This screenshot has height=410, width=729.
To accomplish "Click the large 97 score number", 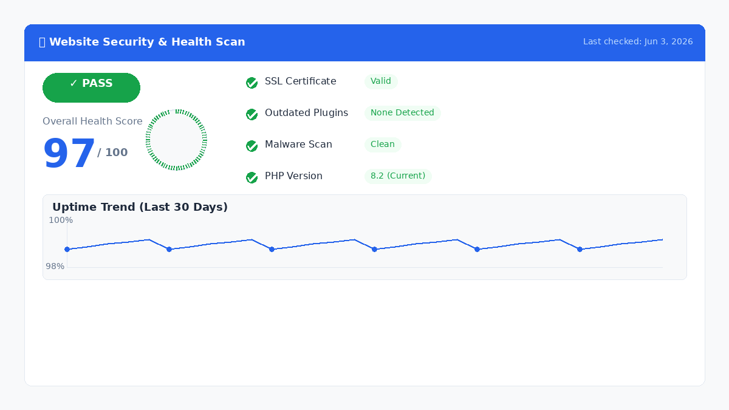I will click(69, 154).
